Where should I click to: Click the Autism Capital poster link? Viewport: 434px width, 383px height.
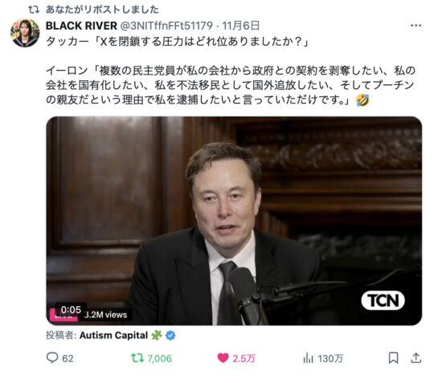[x=114, y=335]
